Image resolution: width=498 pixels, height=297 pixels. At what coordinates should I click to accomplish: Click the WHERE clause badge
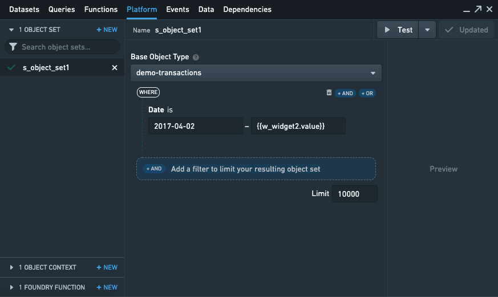tap(148, 92)
